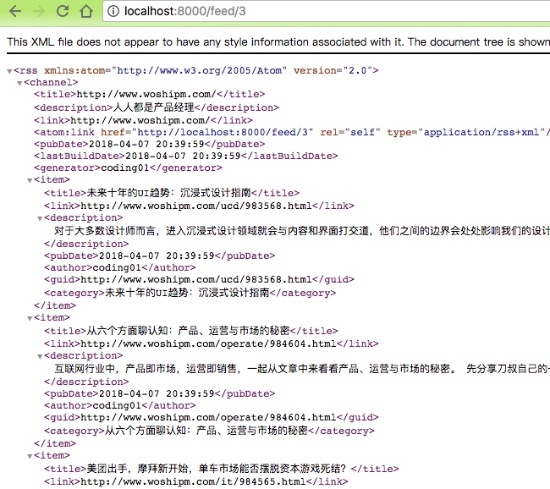Click link line ucd/983568.html

point(199,206)
